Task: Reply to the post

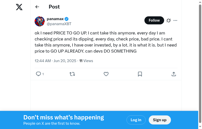Action: coord(39,74)
